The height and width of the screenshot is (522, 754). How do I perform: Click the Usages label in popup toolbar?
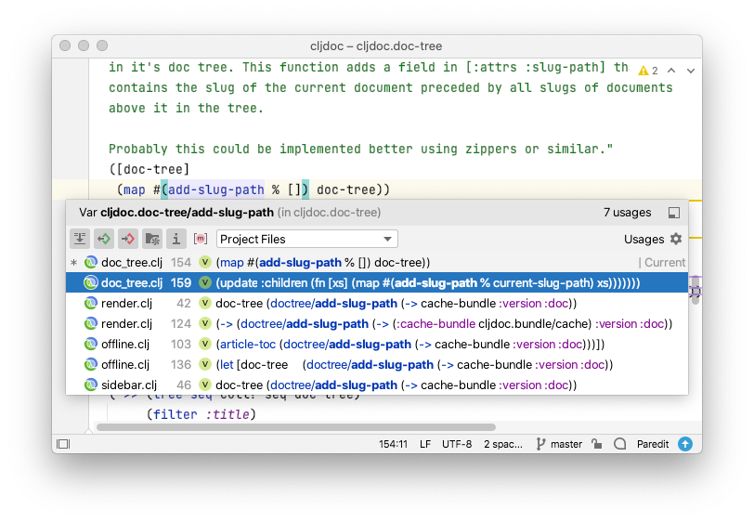(643, 239)
